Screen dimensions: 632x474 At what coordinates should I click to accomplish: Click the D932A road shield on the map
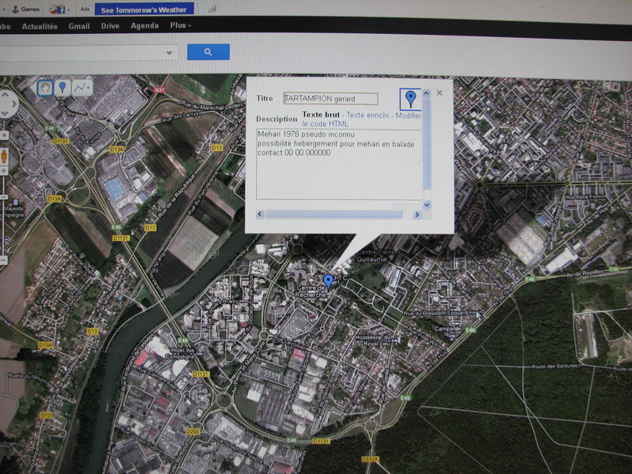click(370, 459)
